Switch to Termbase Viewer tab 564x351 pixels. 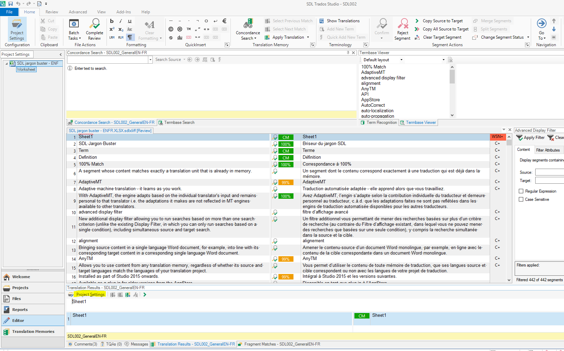point(418,122)
